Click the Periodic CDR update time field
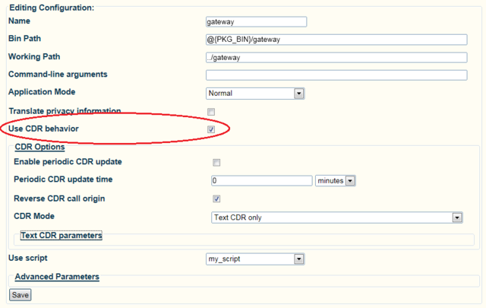The height and width of the screenshot is (308, 486). (261, 181)
